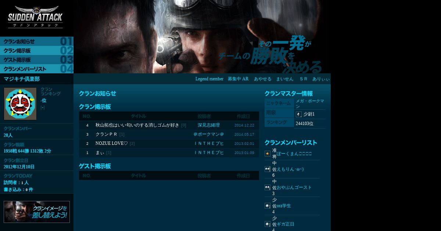This screenshot has height=231, width=441.
Task: Click the タイトル header in クラン掲示板 table
Action: coord(139,116)
